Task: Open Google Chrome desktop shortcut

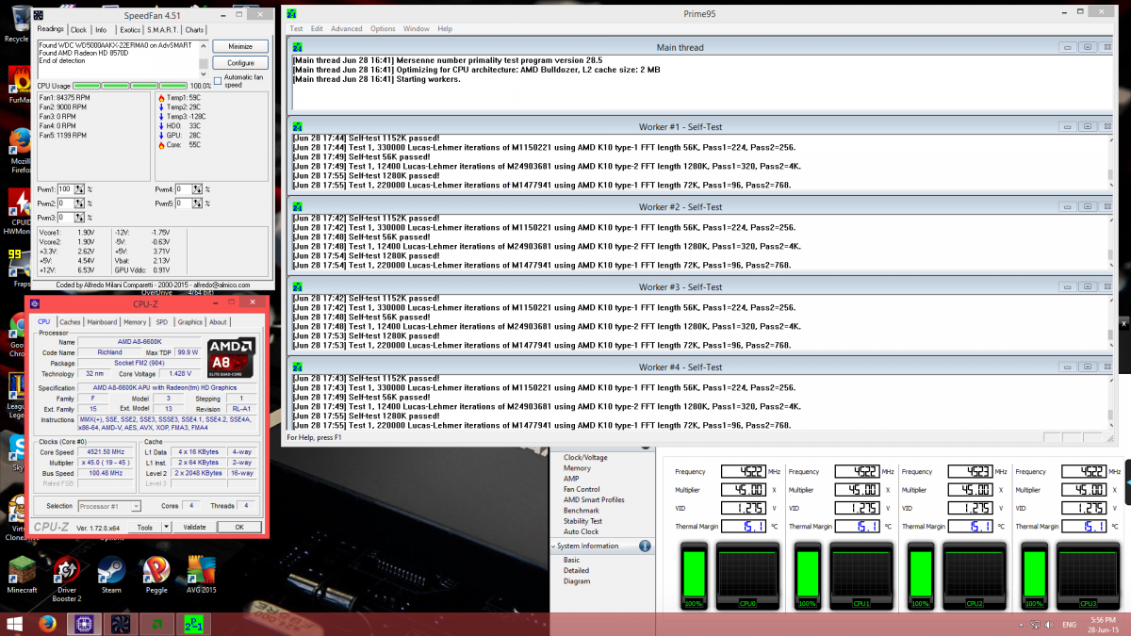Action: [17, 334]
